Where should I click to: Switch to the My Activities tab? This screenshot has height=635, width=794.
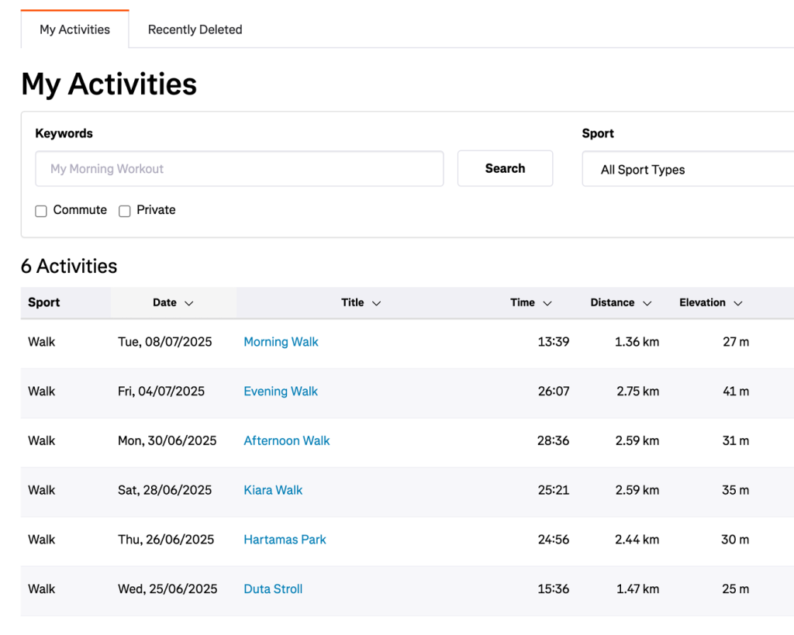pos(74,29)
